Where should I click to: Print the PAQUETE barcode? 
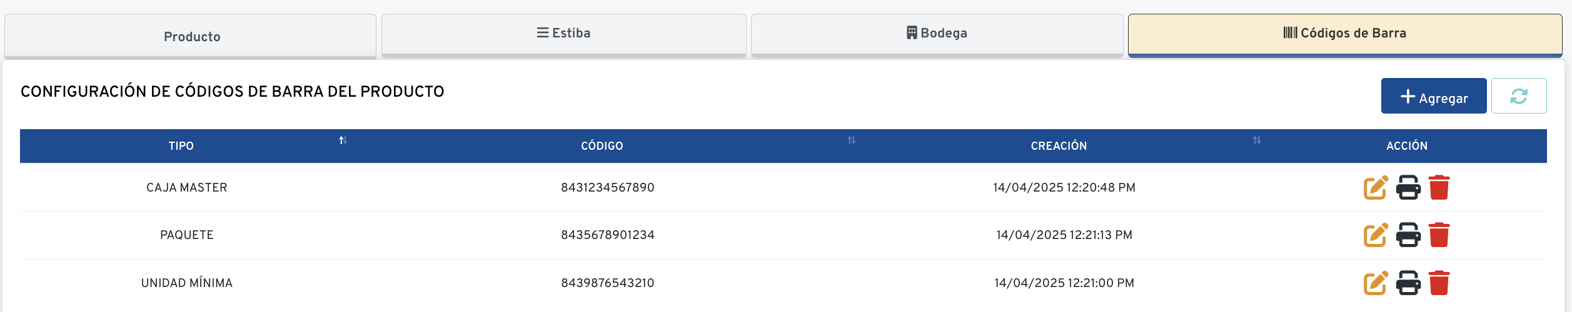(x=1408, y=235)
